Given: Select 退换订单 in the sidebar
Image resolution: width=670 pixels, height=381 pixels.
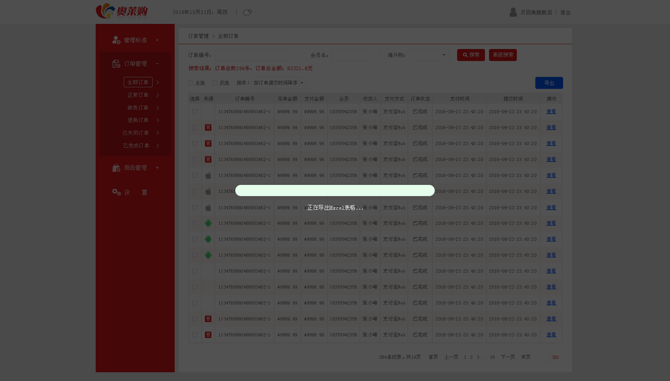Looking at the screenshot, I should [138, 120].
